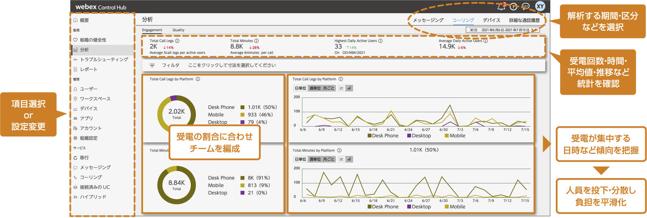Expand the 30日 date range dropdown
This screenshot has width=647, height=218.
(x=534, y=30)
